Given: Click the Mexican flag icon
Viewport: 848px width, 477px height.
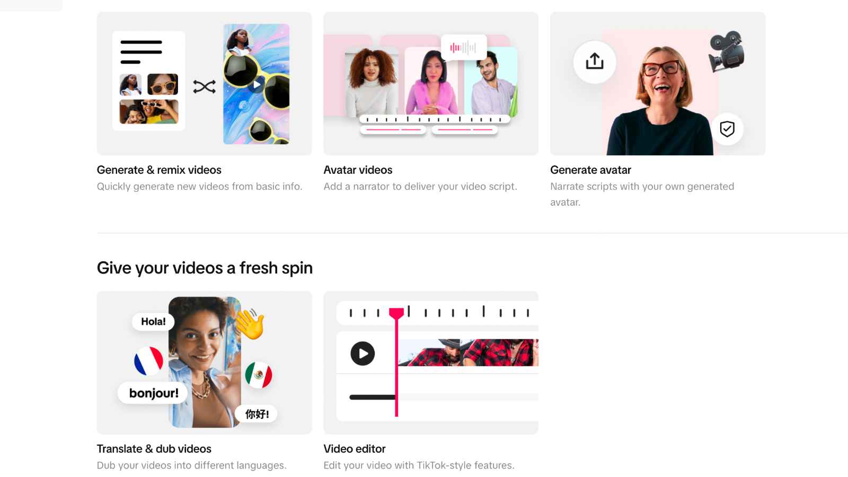Looking at the screenshot, I should point(259,375).
